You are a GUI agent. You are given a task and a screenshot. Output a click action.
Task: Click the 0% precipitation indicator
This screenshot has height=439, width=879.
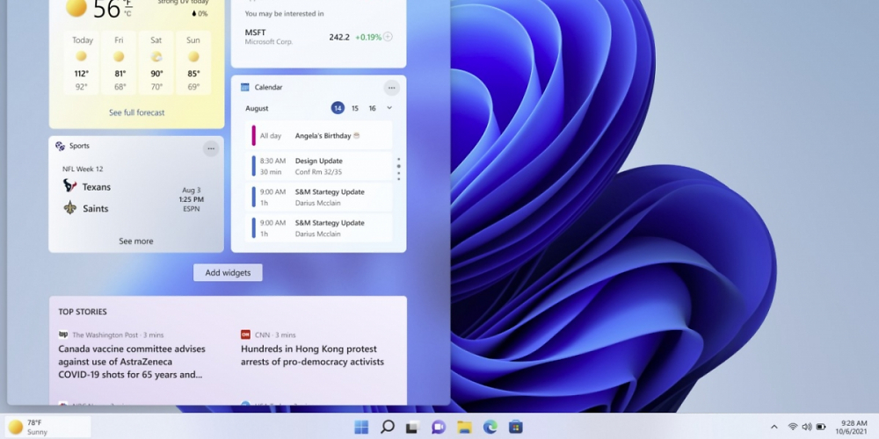(x=200, y=13)
